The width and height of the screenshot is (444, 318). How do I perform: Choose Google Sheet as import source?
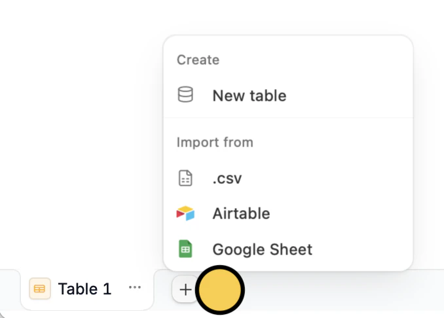coord(288,249)
